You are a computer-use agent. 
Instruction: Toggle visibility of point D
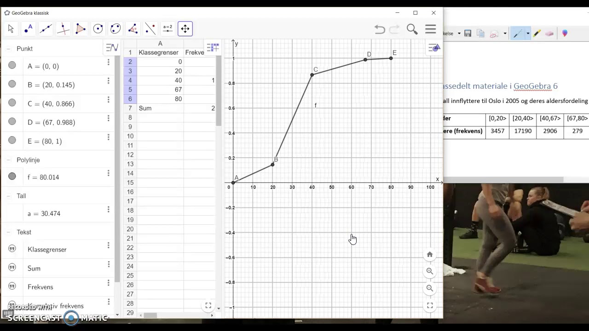click(12, 122)
